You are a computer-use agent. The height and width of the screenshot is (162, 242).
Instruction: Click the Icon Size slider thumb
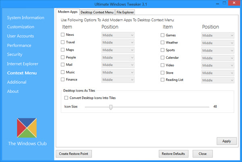tap(111, 107)
